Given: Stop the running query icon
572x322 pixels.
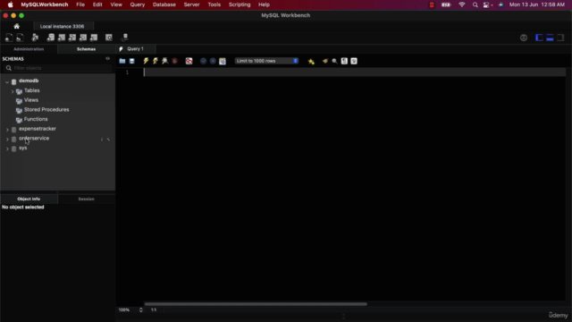Looking at the screenshot, I should point(175,61).
